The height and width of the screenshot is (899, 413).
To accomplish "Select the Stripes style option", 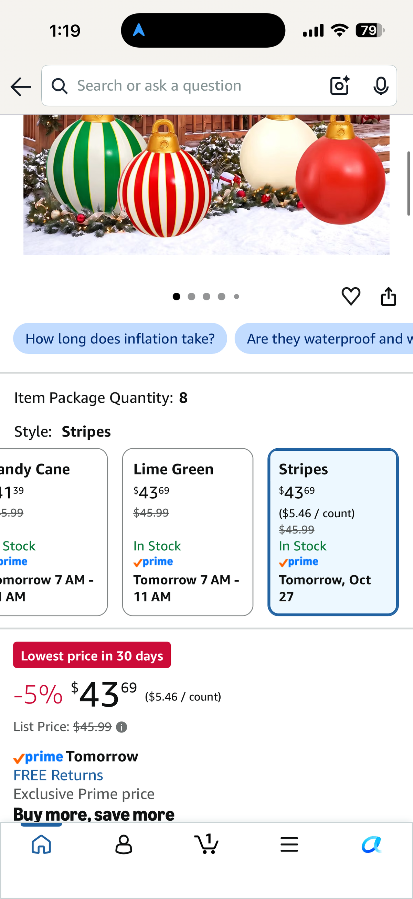I will pyautogui.click(x=333, y=532).
